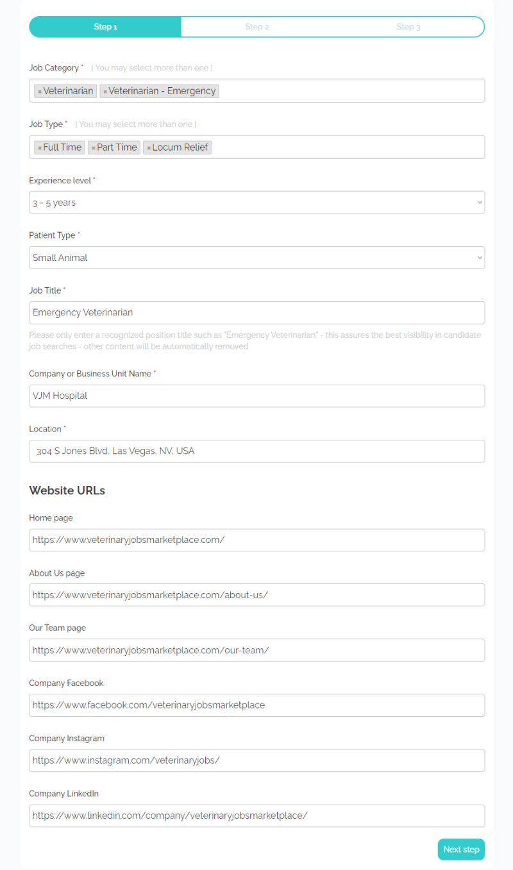Go to Step 2 tab
This screenshot has width=513, height=870.
click(256, 27)
